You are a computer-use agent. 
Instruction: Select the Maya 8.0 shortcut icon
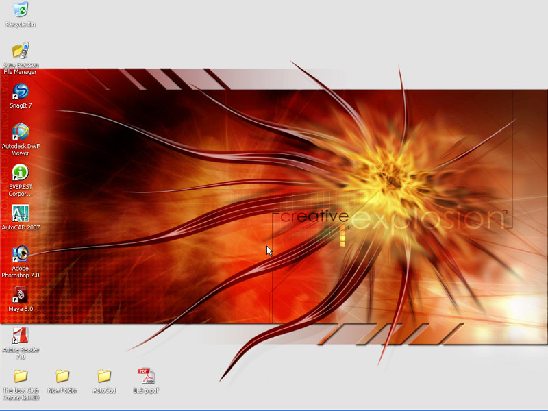click(21, 295)
